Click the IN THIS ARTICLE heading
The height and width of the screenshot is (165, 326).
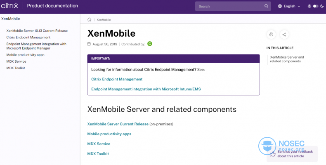click(x=280, y=48)
